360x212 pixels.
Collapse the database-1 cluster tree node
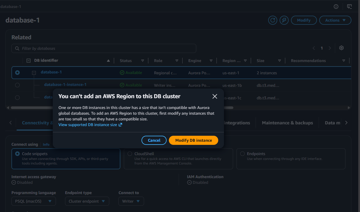tap(34, 73)
